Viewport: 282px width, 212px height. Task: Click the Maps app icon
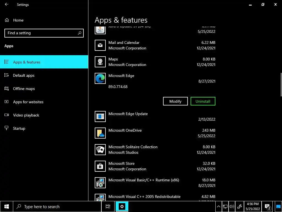[100, 62]
